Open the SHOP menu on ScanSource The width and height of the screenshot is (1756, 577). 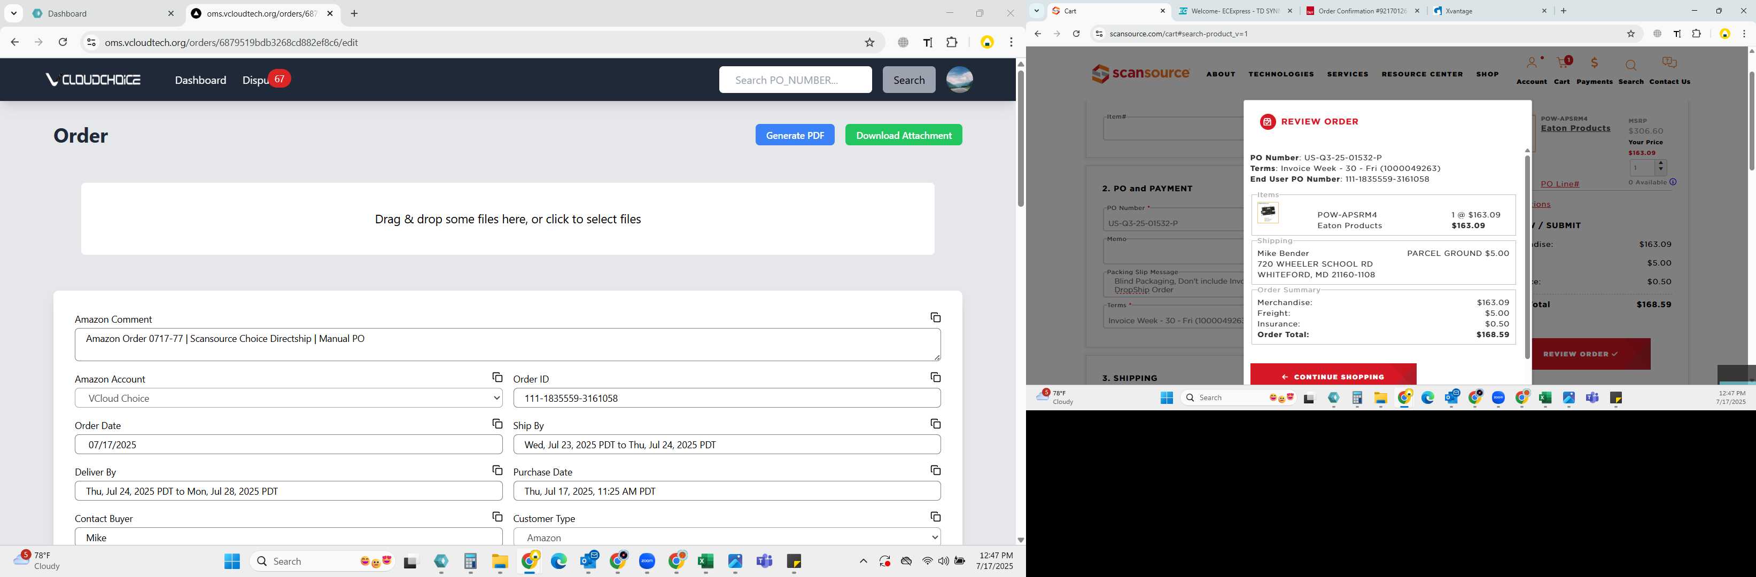pos(1487,74)
